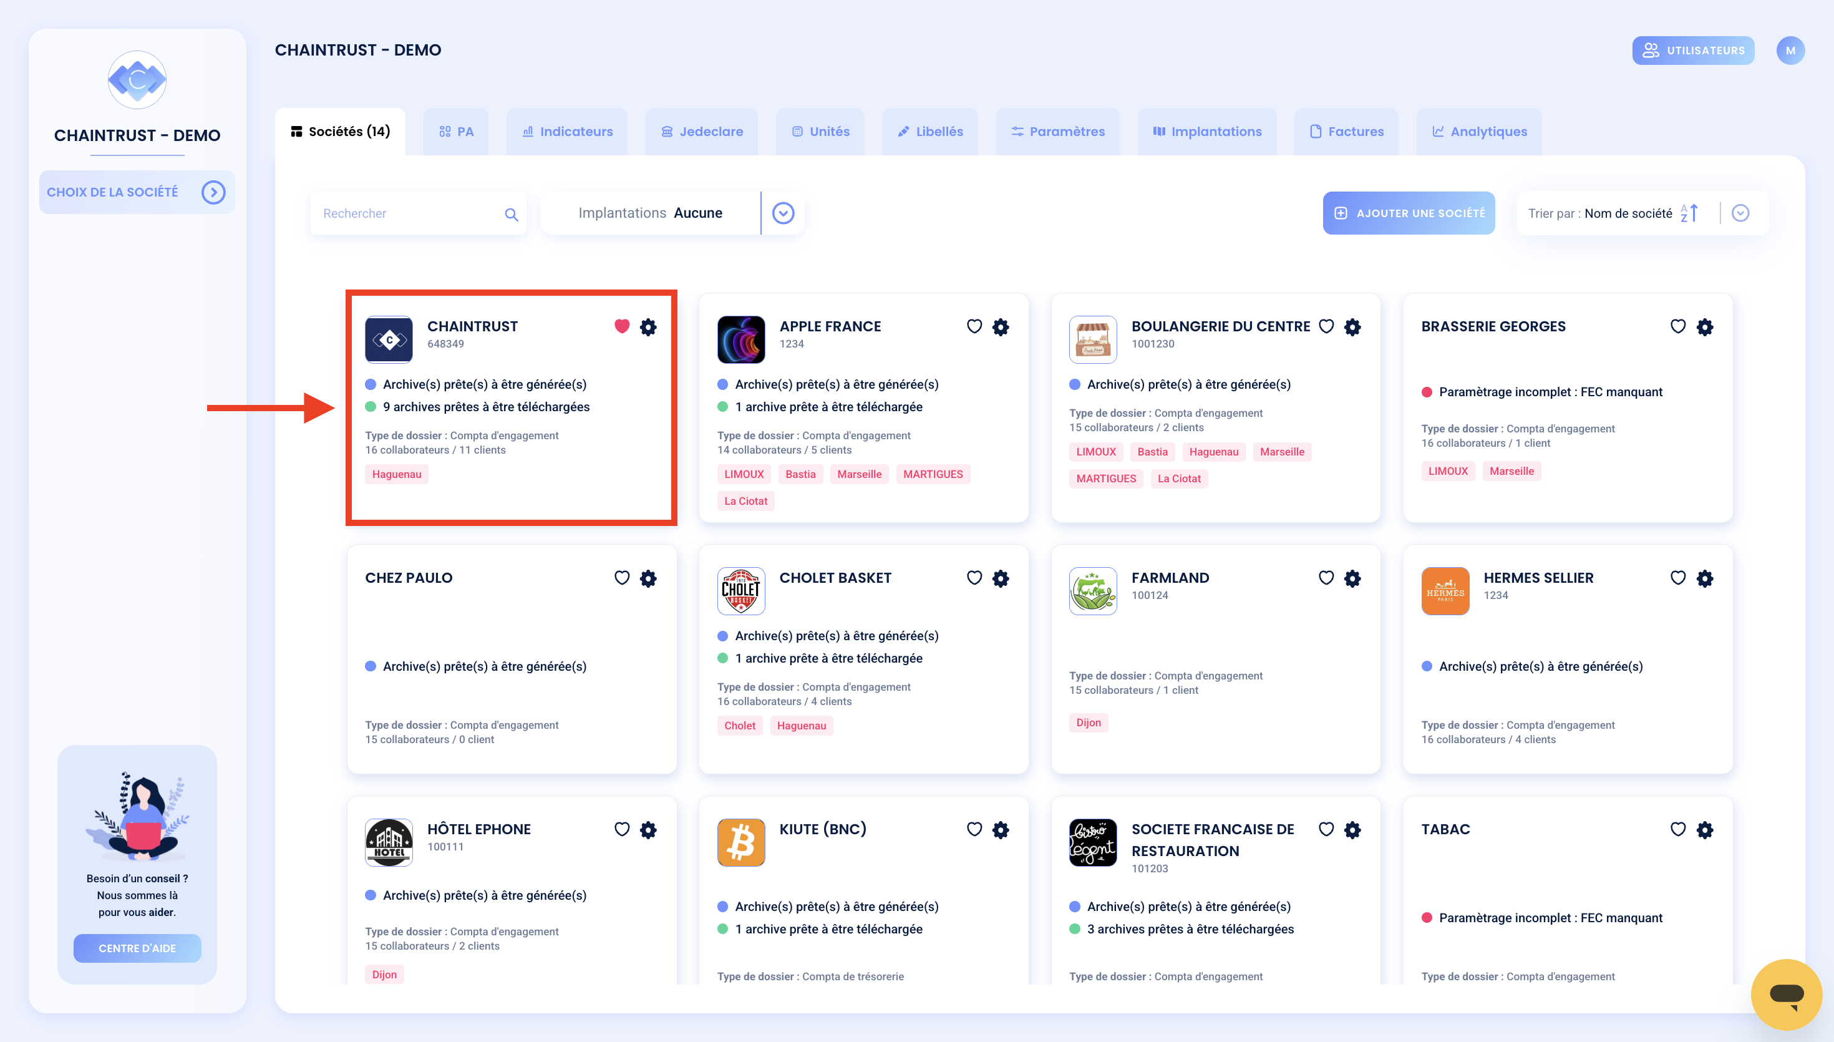Screen dimensions: 1834x1042
Task: Open the CHEZ PAULO card title
Action: pyautogui.click(x=409, y=578)
